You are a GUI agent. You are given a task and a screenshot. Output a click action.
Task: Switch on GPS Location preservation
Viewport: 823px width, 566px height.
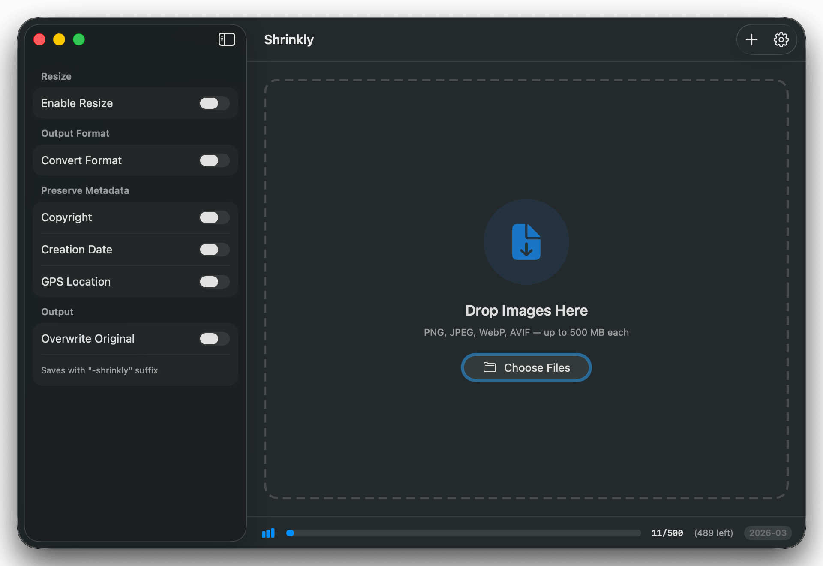(214, 282)
